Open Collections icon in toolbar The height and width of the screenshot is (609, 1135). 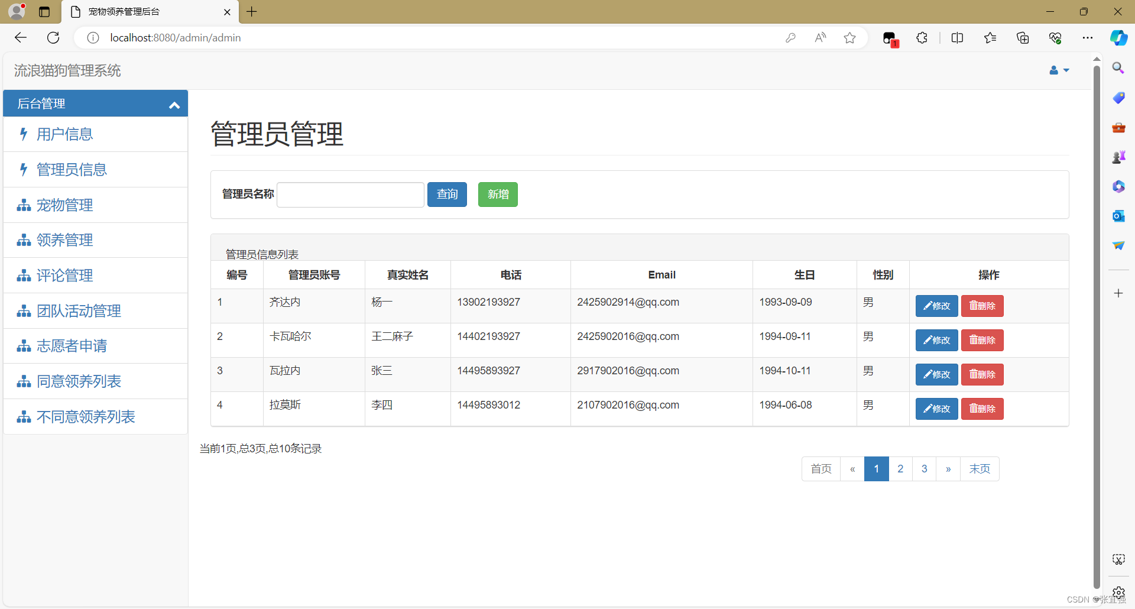[1023, 38]
